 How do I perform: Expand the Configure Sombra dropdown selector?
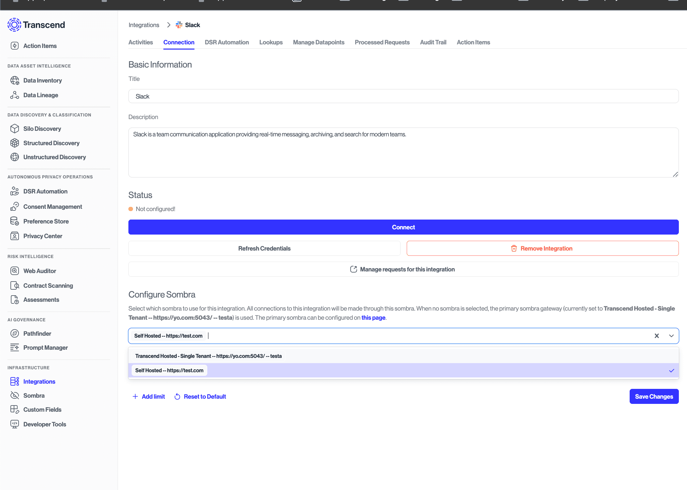(671, 335)
